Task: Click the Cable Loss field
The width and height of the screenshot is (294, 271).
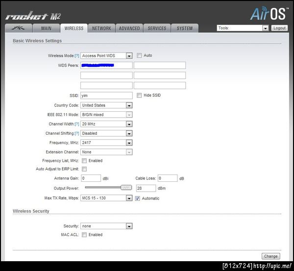Action: click(168, 178)
